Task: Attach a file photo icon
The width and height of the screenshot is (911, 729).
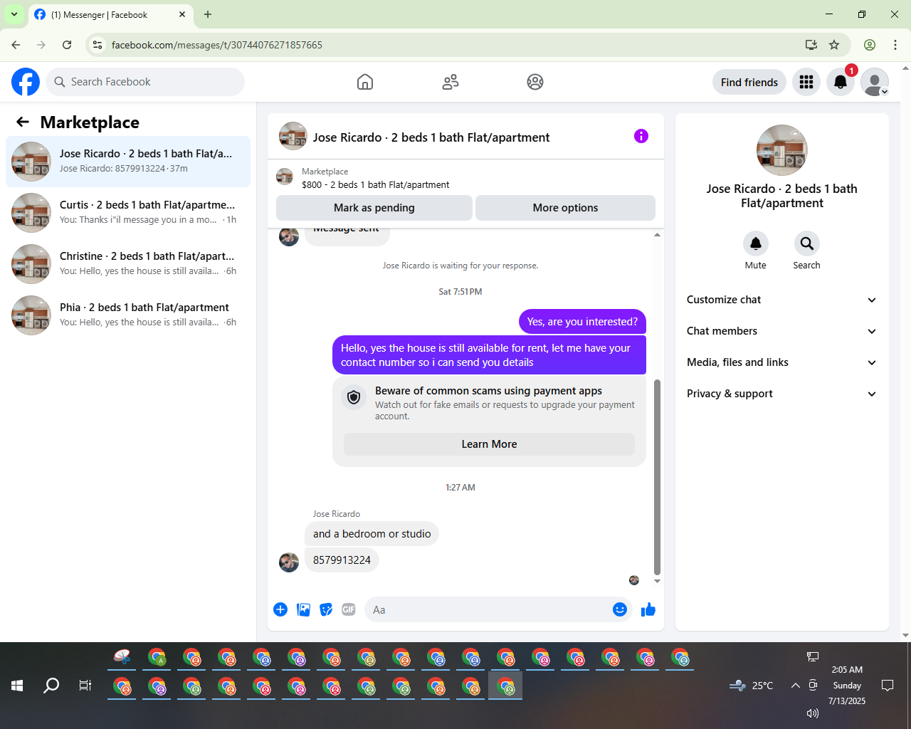Action: tap(303, 609)
